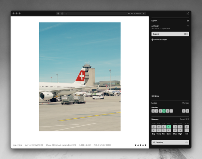
Task: Click the file name 'img - 2.dng'
Action: coord(18,145)
